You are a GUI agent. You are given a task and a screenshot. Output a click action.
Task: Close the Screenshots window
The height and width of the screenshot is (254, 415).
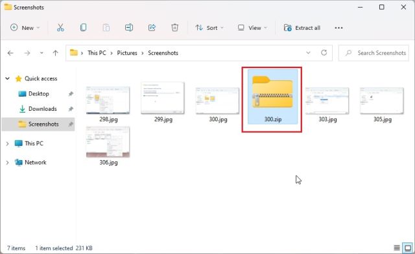point(403,7)
